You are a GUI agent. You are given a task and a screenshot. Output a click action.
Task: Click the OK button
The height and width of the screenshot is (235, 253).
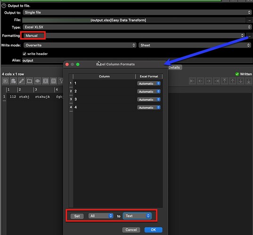154,230
